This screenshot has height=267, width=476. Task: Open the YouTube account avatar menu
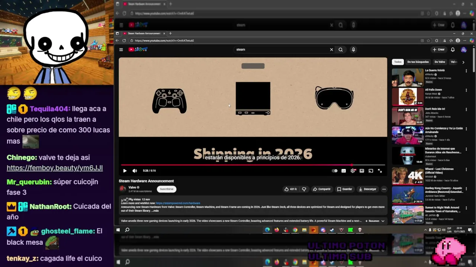click(x=464, y=49)
